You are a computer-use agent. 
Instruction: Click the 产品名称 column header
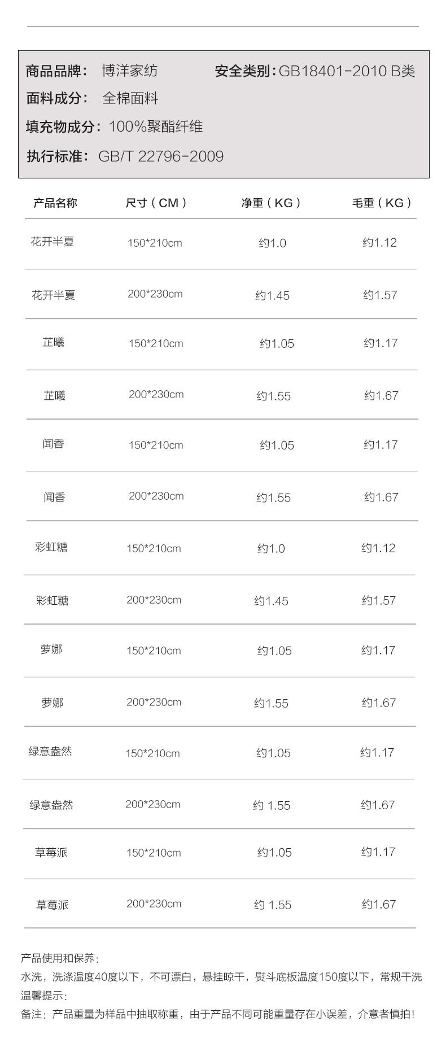point(55,203)
